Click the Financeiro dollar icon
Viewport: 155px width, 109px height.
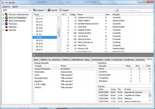click(x=6, y=24)
